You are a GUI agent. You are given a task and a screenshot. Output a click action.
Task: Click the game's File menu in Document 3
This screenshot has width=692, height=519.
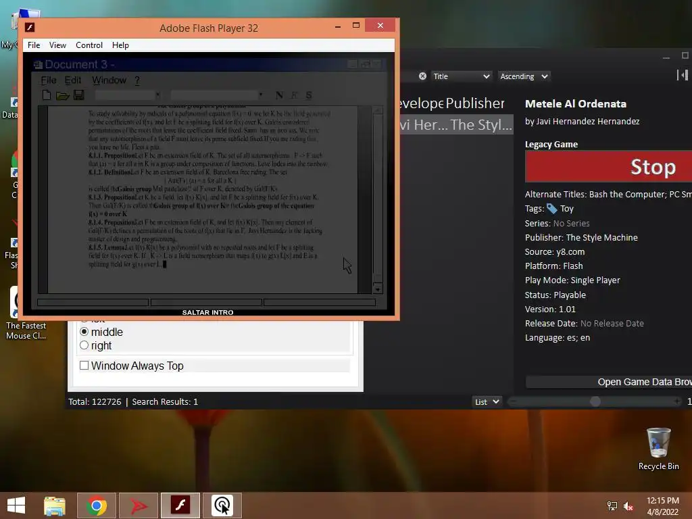(49, 80)
